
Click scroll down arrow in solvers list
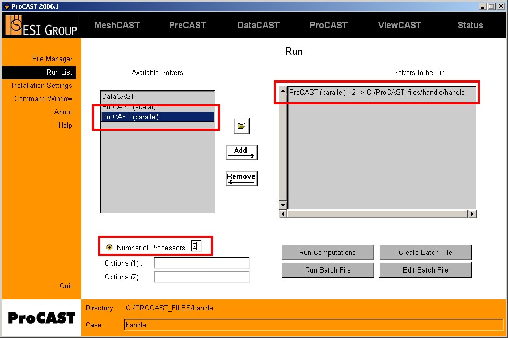pos(283,205)
